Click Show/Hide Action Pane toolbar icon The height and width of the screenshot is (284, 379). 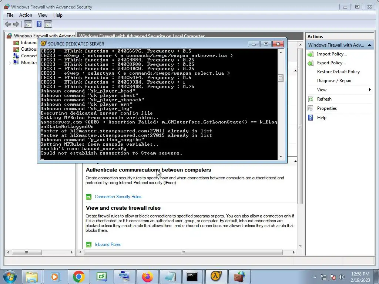point(48,24)
